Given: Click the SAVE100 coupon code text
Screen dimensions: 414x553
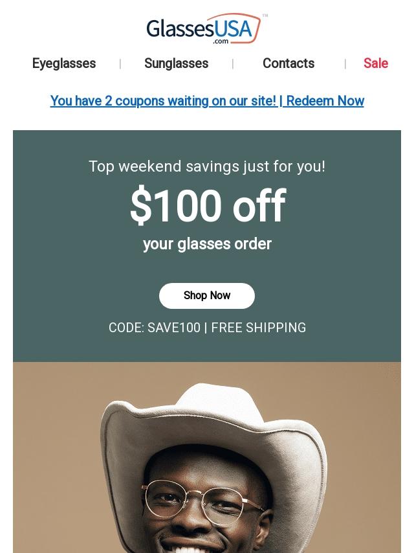Looking at the screenshot, I should (174, 328).
